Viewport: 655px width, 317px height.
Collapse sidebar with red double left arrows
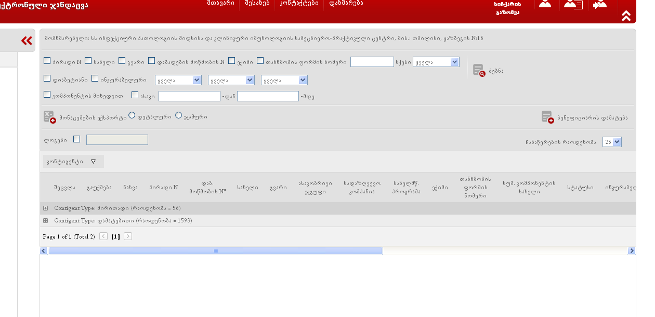pos(27,41)
